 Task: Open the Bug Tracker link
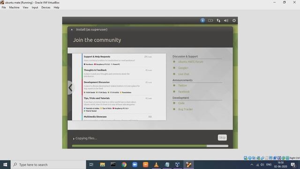(x=186, y=109)
